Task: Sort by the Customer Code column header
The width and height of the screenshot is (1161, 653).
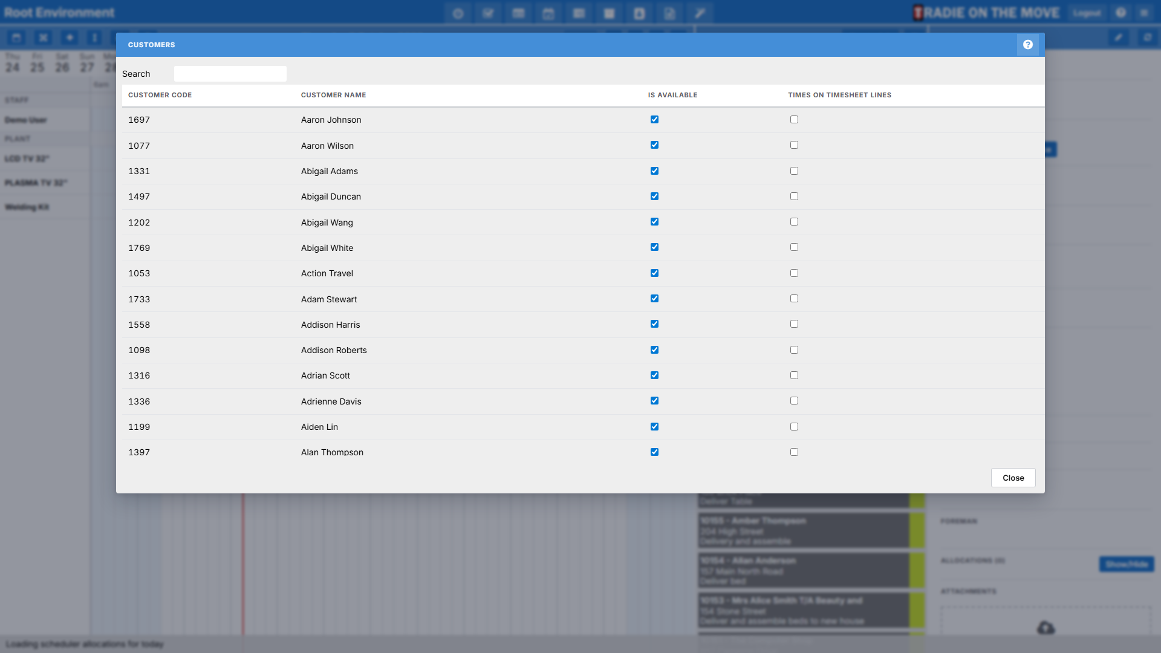Action: point(160,95)
